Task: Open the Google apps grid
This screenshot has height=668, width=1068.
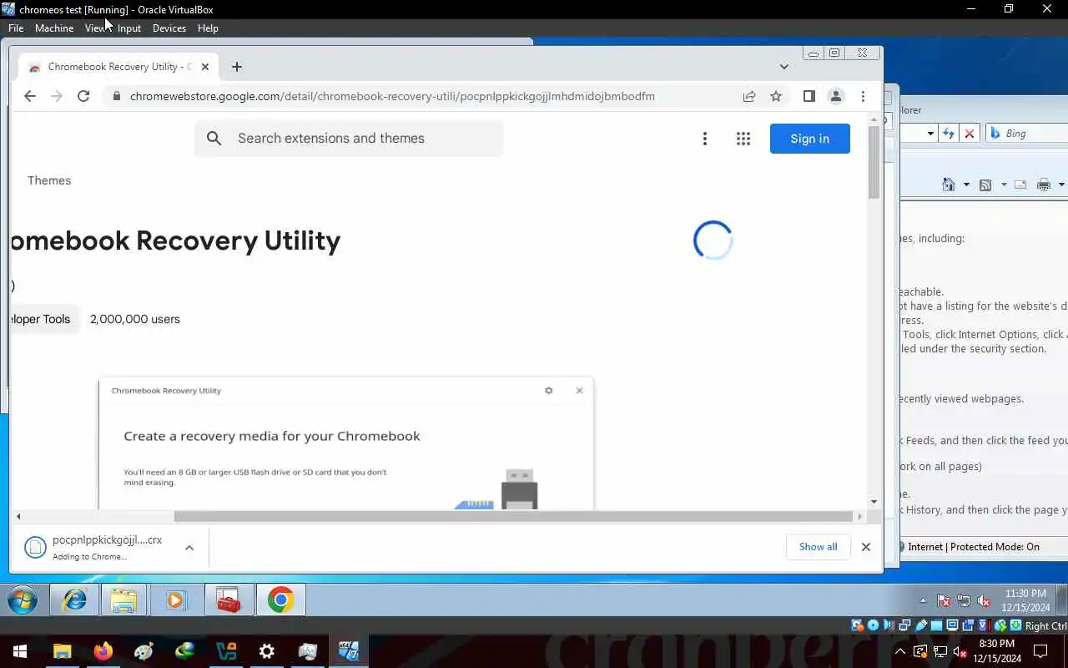Action: click(743, 139)
